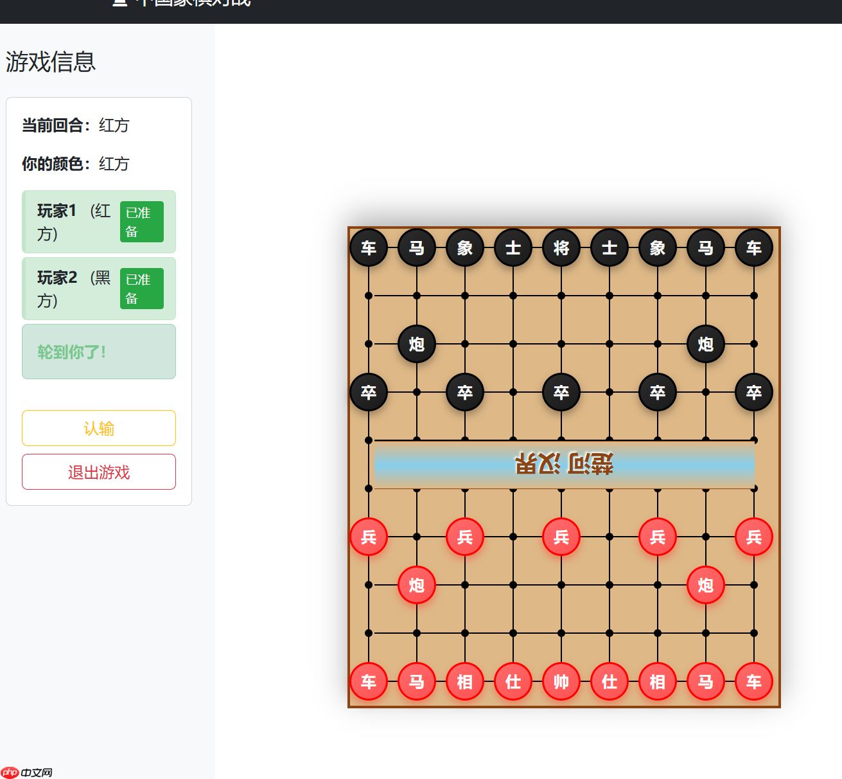Screen dimensions: 842x779
Task: Pick the red cannon on the right side
Action: point(705,585)
